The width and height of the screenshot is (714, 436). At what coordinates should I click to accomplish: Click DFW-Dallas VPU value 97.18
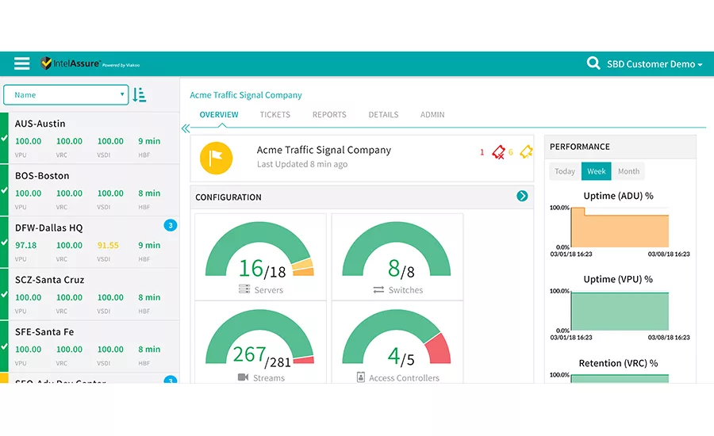tap(25, 245)
